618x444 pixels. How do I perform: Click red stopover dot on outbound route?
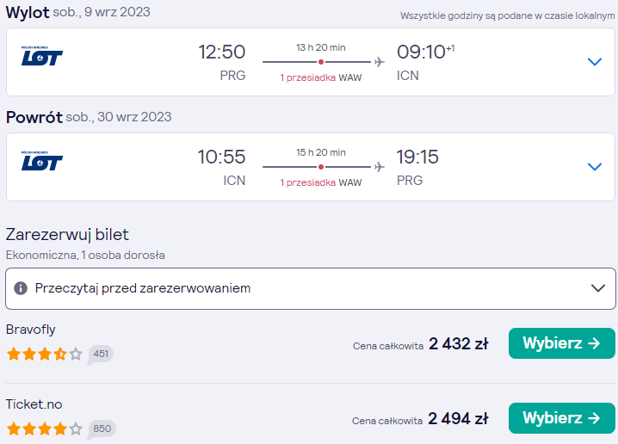321,62
